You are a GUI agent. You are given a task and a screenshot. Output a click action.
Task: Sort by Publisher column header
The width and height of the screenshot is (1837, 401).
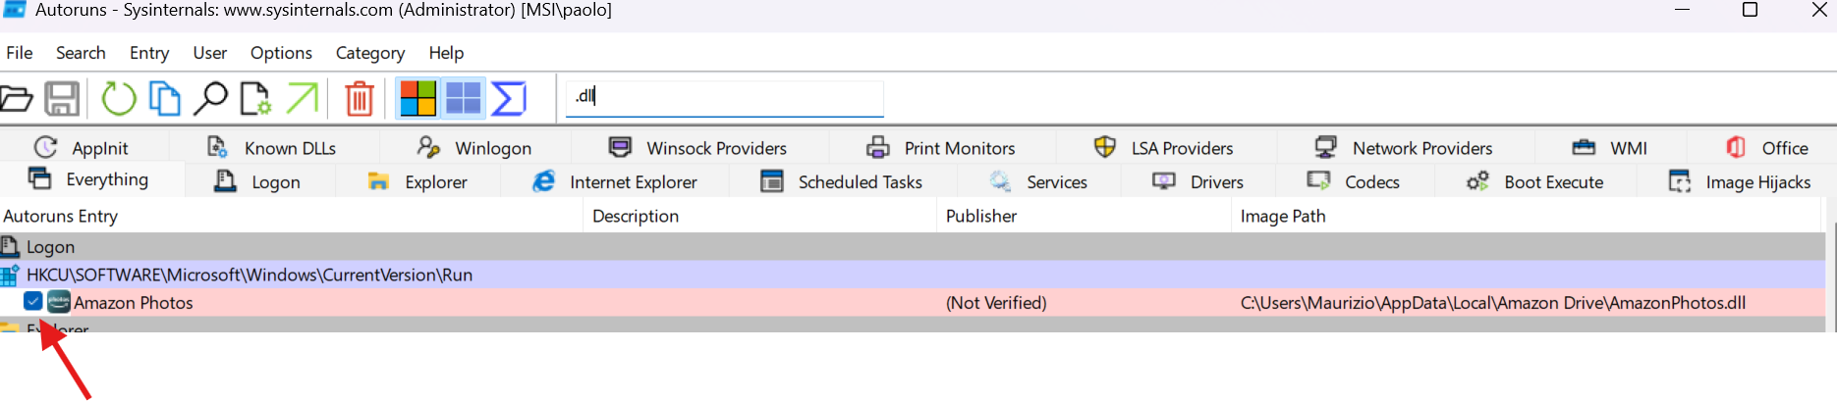click(x=1085, y=216)
